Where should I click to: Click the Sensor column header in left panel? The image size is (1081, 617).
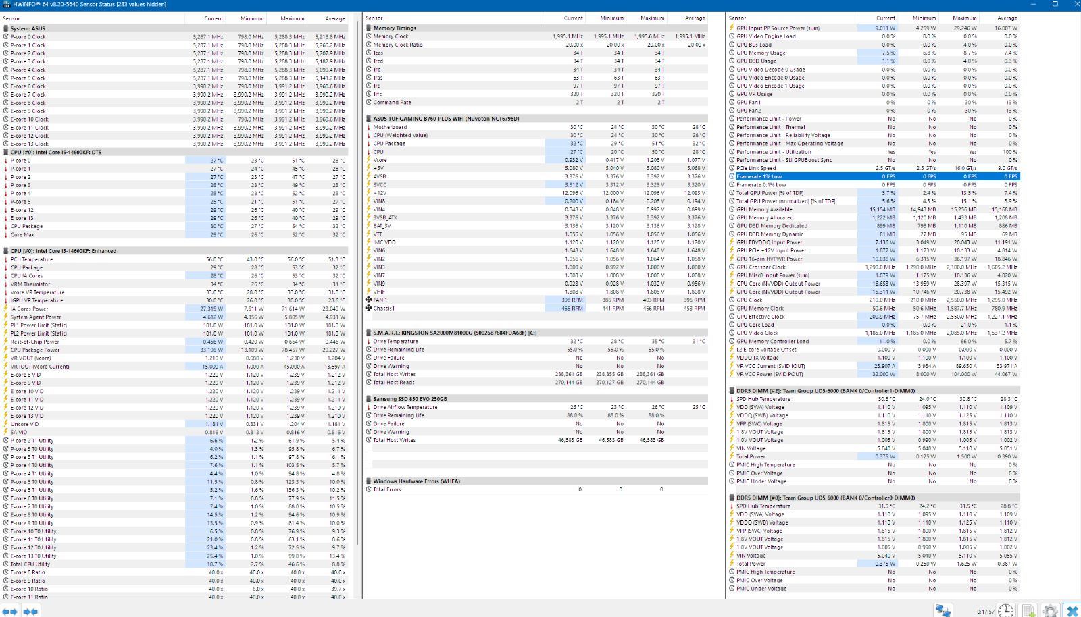coord(93,18)
